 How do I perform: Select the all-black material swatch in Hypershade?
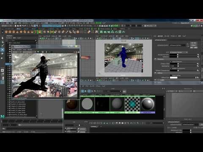(102, 104)
